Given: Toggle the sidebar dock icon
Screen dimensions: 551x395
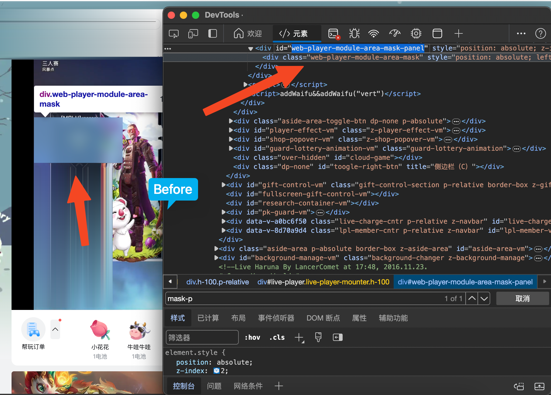Looking at the screenshot, I should point(213,33).
